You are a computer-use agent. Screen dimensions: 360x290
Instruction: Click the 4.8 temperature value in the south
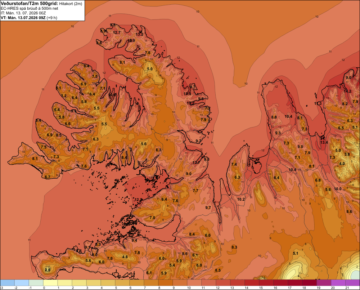(125, 257)
